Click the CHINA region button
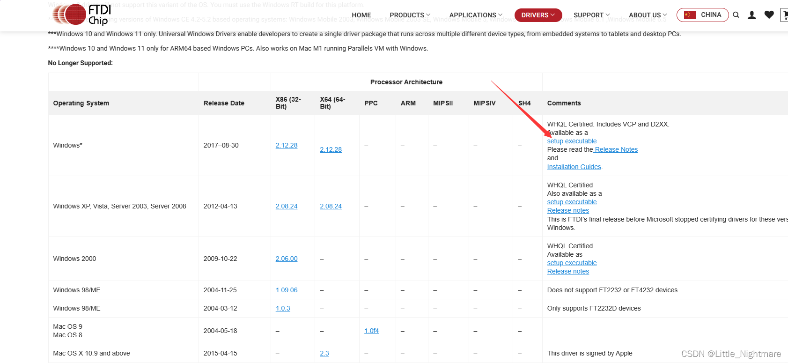788x363 pixels. (x=703, y=15)
